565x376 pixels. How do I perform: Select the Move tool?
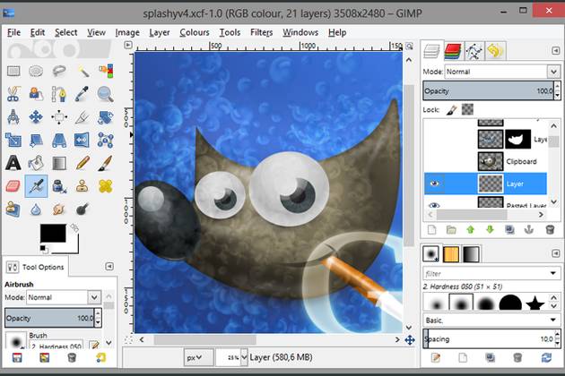click(x=36, y=117)
